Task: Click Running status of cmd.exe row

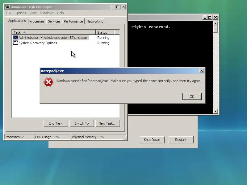Action: point(103,38)
